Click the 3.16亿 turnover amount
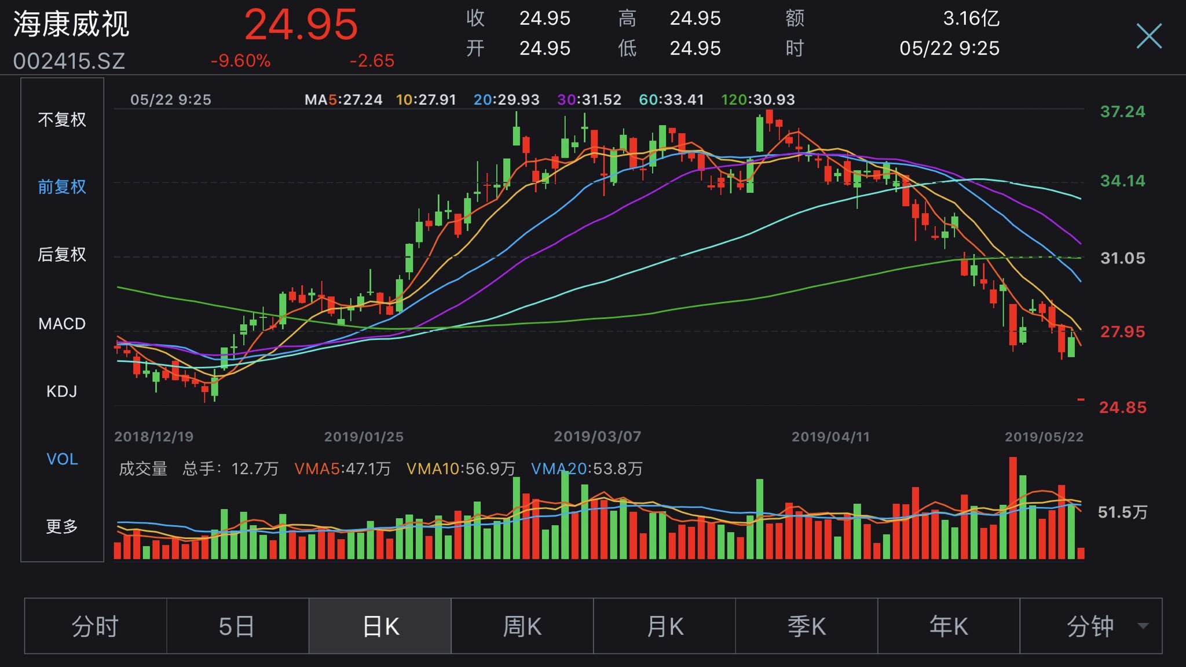Viewport: 1186px width, 667px height. click(971, 19)
